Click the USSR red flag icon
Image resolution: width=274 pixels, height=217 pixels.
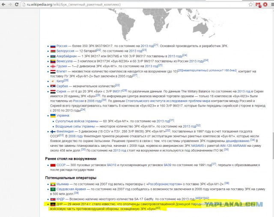pyautogui.click(x=53, y=165)
